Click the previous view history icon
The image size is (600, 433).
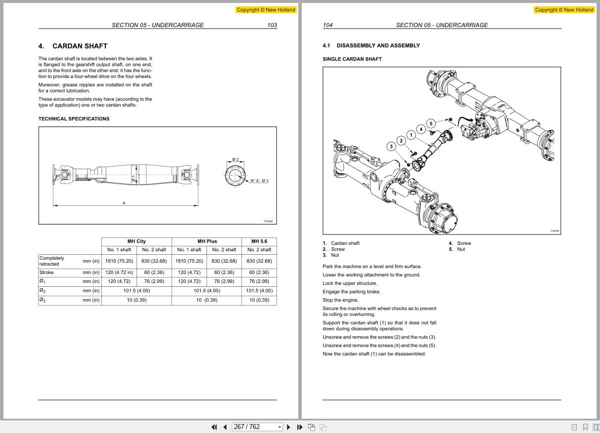[x=312, y=427]
